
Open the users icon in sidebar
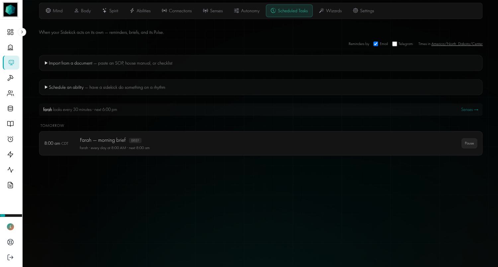[x=10, y=93]
